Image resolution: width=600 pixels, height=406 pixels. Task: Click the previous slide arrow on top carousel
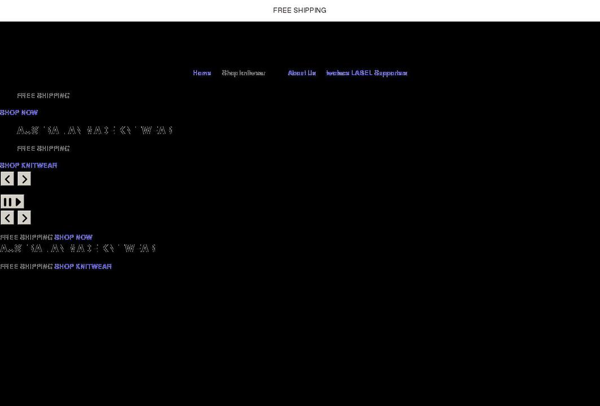[7, 178]
